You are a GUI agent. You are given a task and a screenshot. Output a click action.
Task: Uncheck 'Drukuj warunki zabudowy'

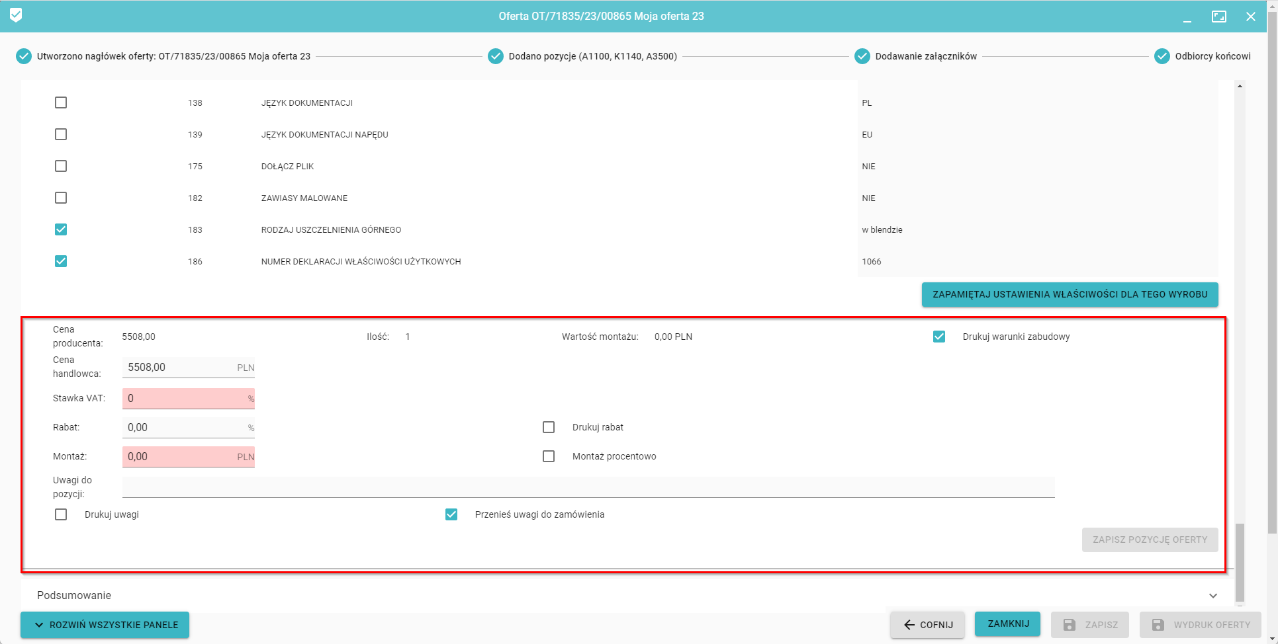(x=939, y=337)
